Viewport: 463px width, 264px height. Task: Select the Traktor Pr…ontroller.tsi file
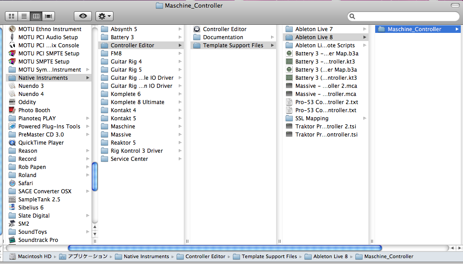click(326, 135)
